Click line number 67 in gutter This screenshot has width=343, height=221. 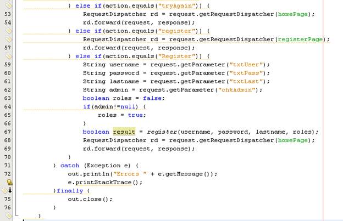pos(8,132)
